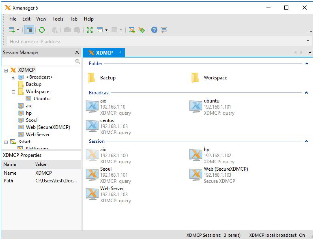Open the tab list dropdown arrow

(x=310, y=53)
